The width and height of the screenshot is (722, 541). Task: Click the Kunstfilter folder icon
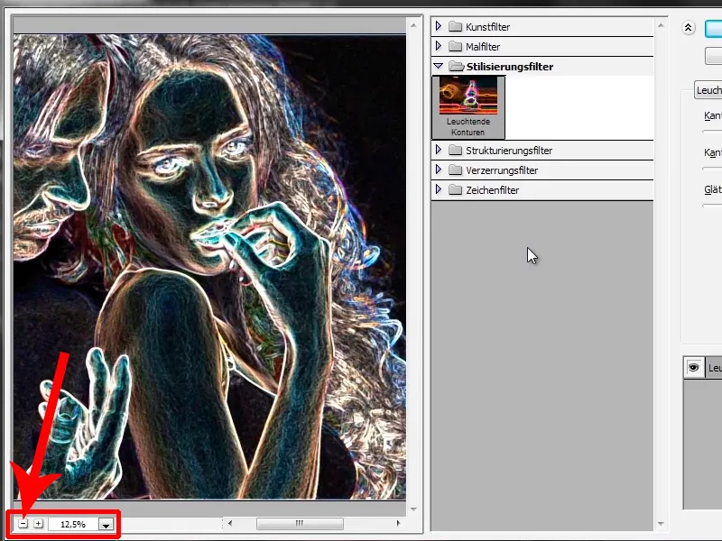(455, 27)
